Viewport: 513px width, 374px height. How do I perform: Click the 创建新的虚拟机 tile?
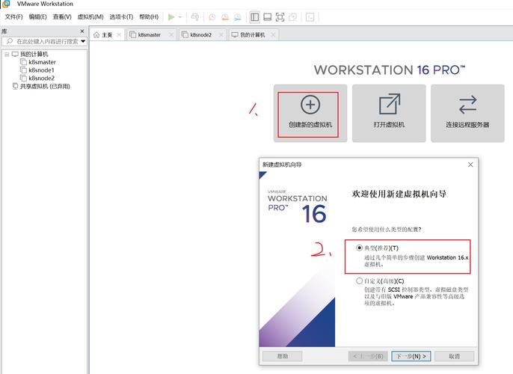point(310,113)
